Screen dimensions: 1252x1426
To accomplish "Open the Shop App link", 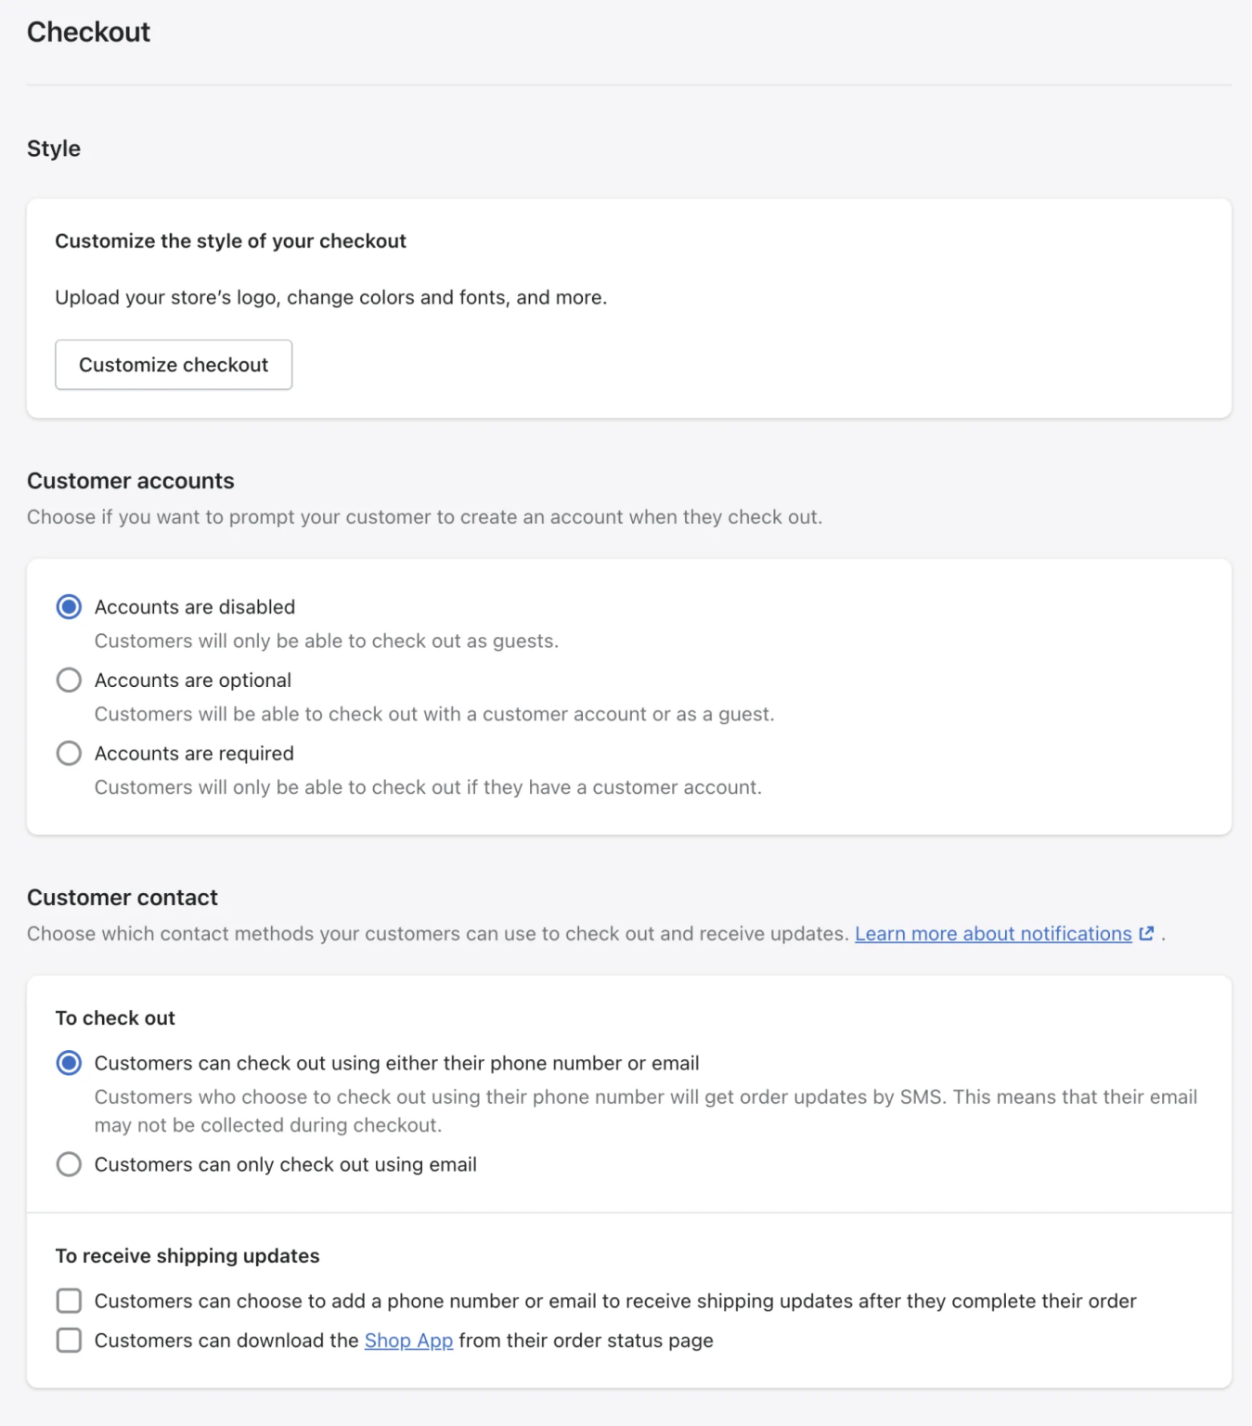I will (x=408, y=1340).
